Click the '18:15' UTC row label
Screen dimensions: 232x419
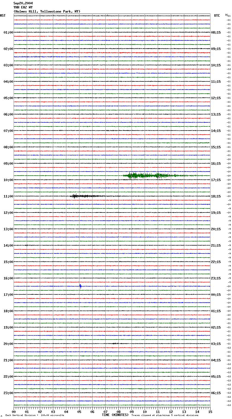(216, 196)
